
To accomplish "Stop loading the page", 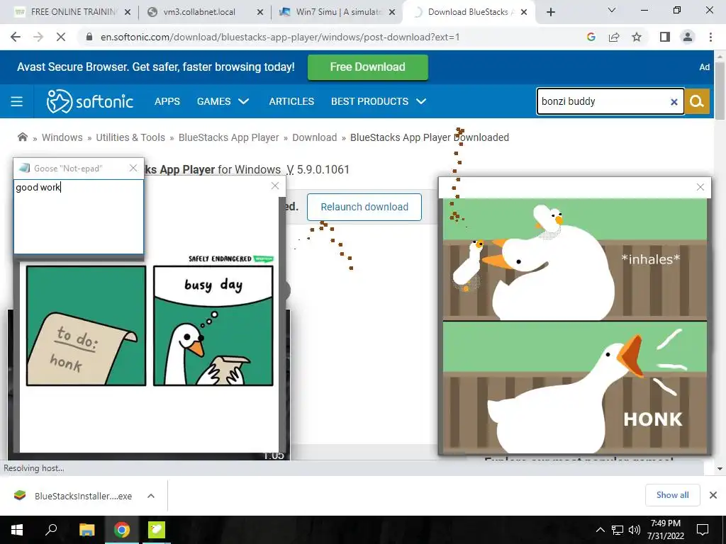I will 61,37.
